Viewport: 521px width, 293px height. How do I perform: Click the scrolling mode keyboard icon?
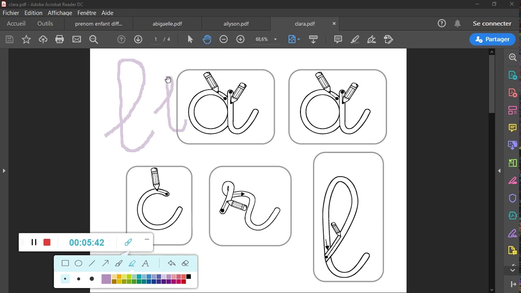(313, 39)
